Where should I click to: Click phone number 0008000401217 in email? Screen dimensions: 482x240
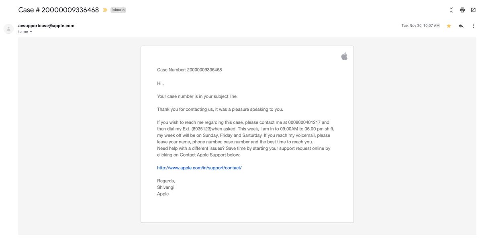click(304, 122)
